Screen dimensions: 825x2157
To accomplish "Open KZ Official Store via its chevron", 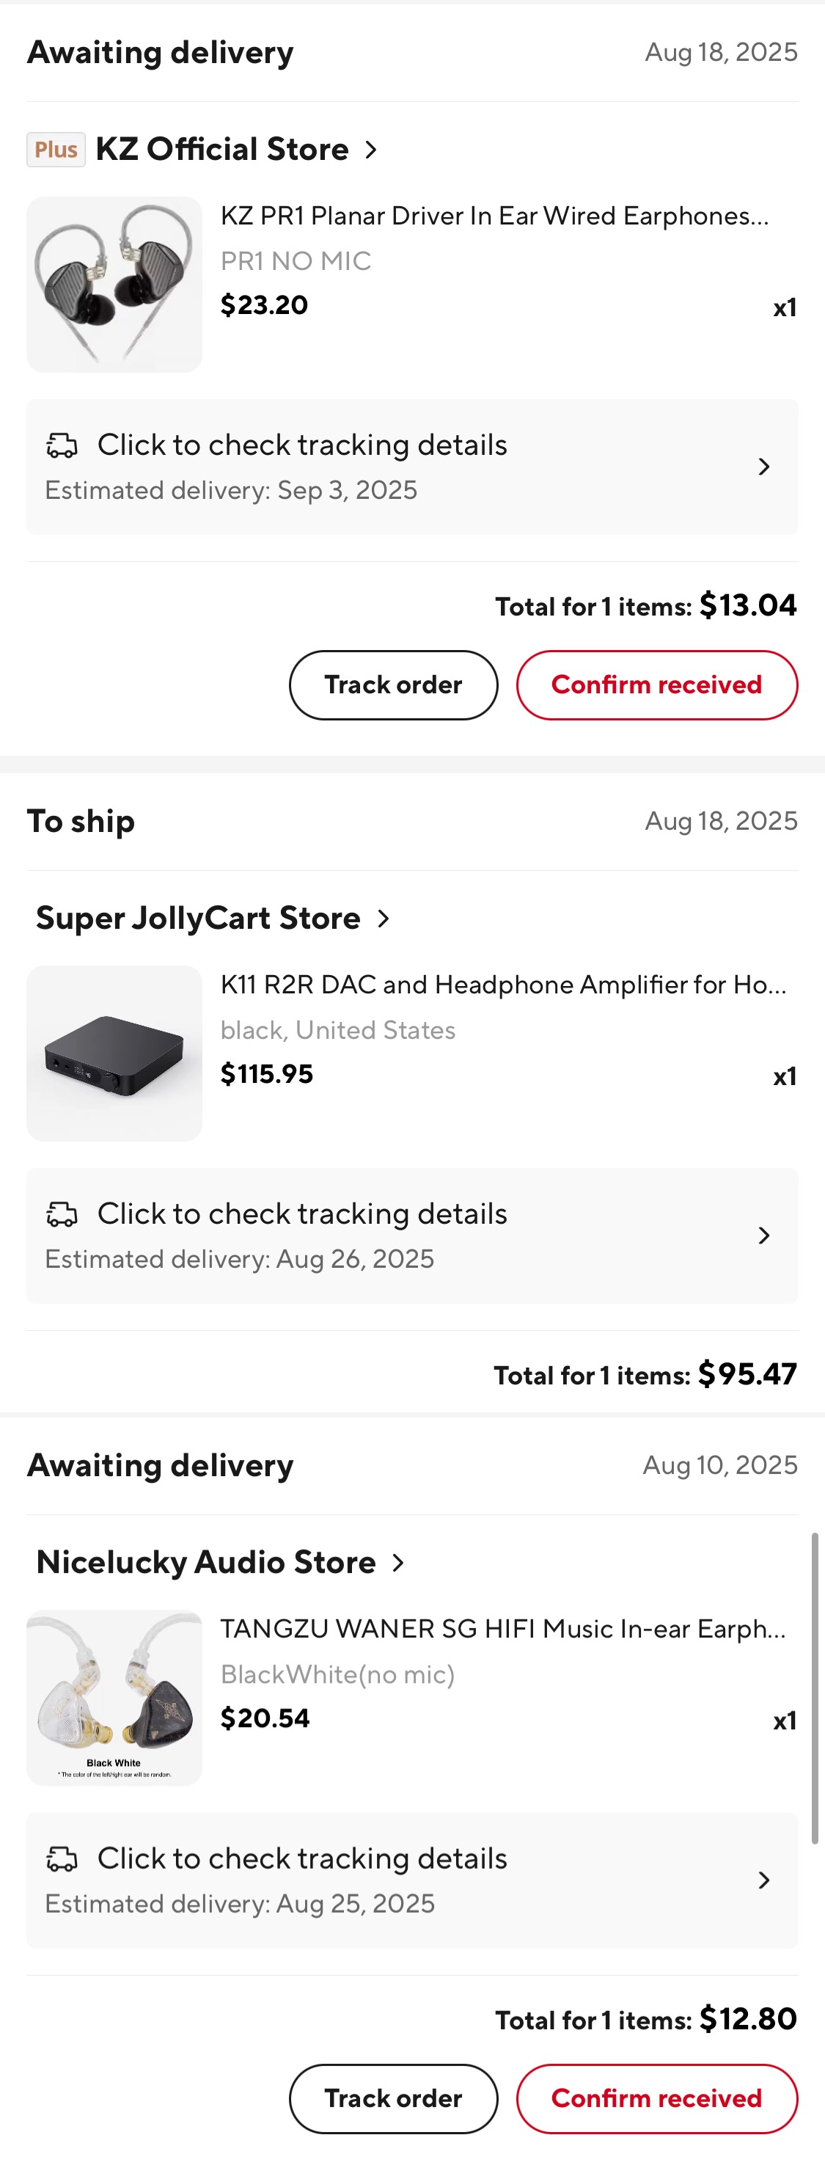I will click(370, 150).
